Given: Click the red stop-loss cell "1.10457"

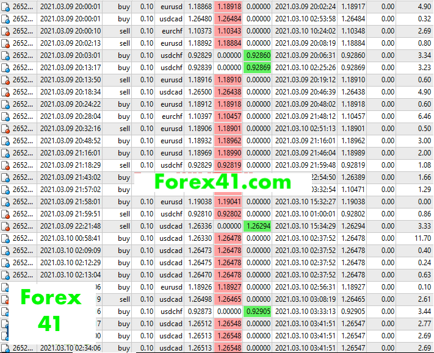Looking at the screenshot, I should click(228, 116).
